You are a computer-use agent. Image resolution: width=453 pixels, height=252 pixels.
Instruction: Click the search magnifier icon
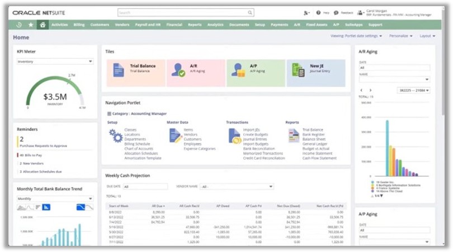tap(250, 13)
